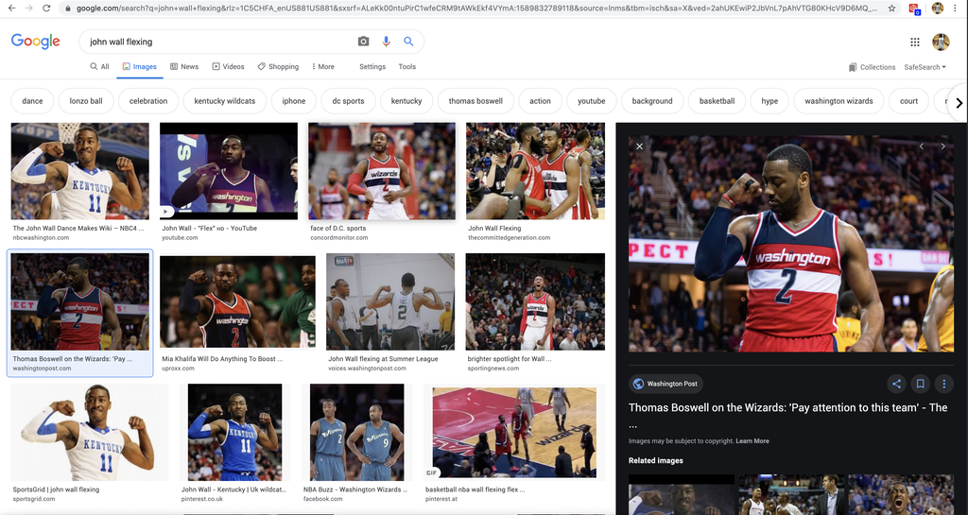Filter by the 'thomas boswell' chip
The image size is (968, 515).
click(475, 101)
